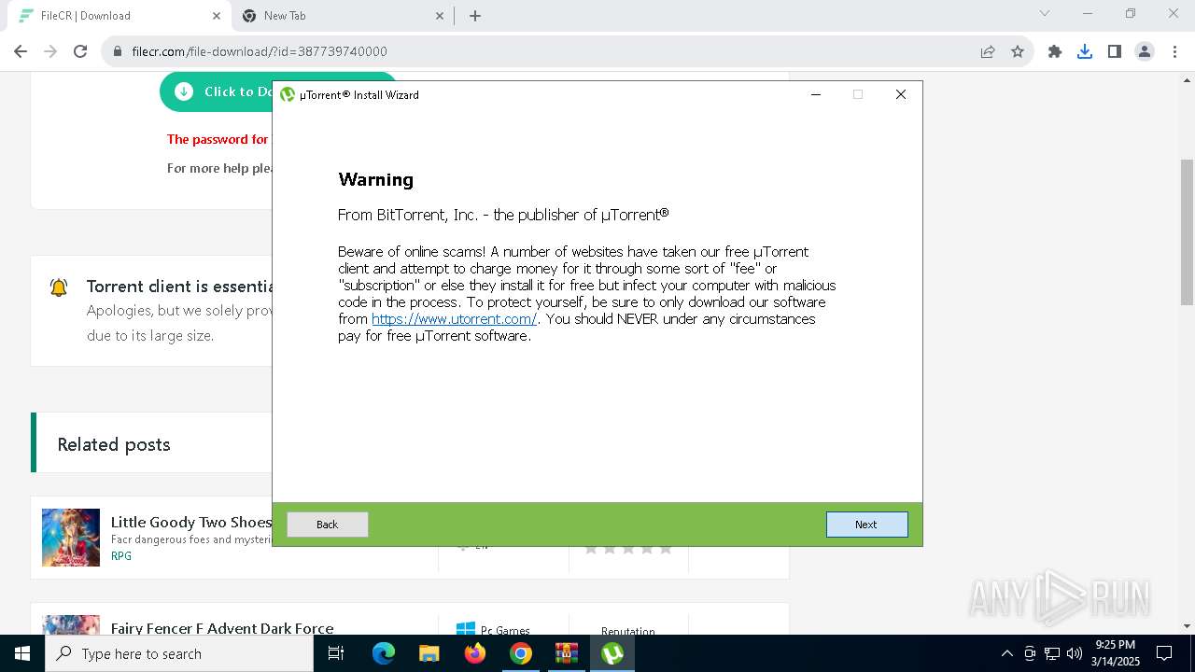Switch to µTorrent installer in taskbar
The height and width of the screenshot is (672, 1195).
tap(612, 653)
